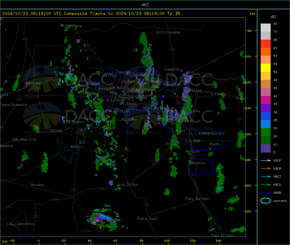Viewport: 290px width, 245px height.
Task: Click the VBCU legend label
Action: pos(277,184)
